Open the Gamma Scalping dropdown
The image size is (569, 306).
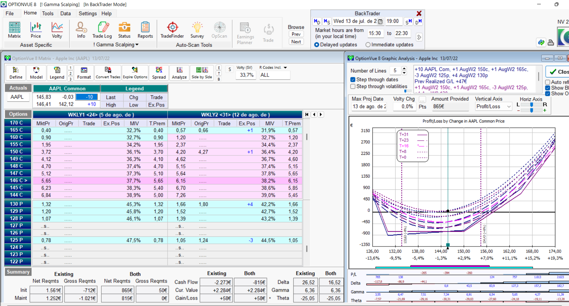click(x=116, y=45)
